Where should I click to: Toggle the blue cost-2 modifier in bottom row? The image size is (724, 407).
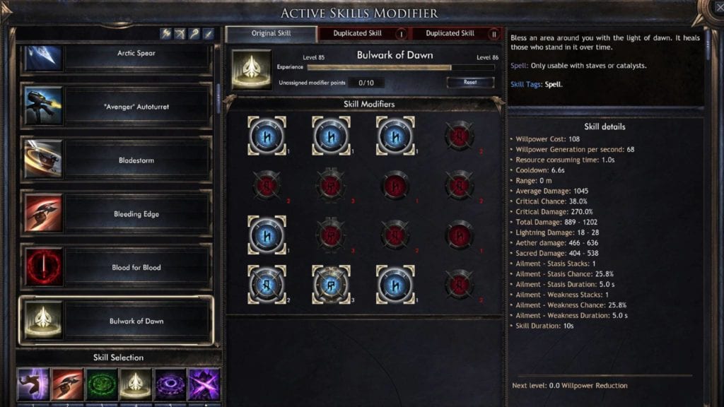coord(267,285)
